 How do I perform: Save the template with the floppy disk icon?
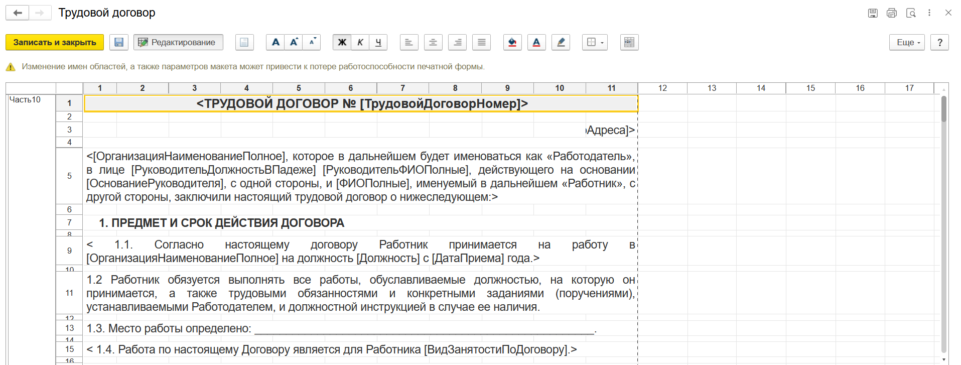(x=119, y=42)
